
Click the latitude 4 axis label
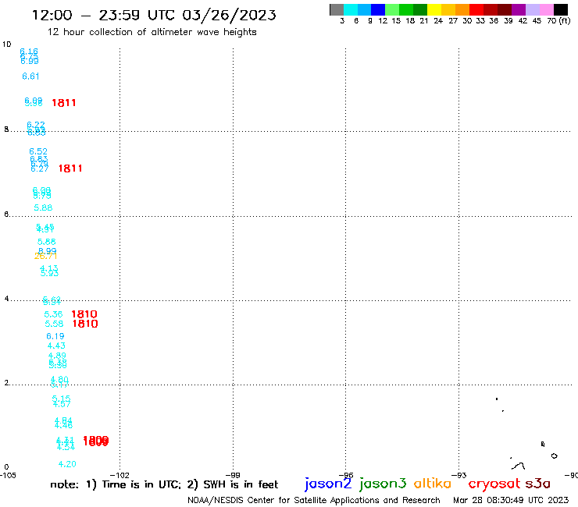pyautogui.click(x=6, y=299)
